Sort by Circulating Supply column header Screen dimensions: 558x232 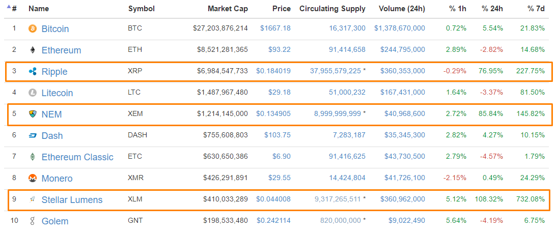pyautogui.click(x=332, y=9)
